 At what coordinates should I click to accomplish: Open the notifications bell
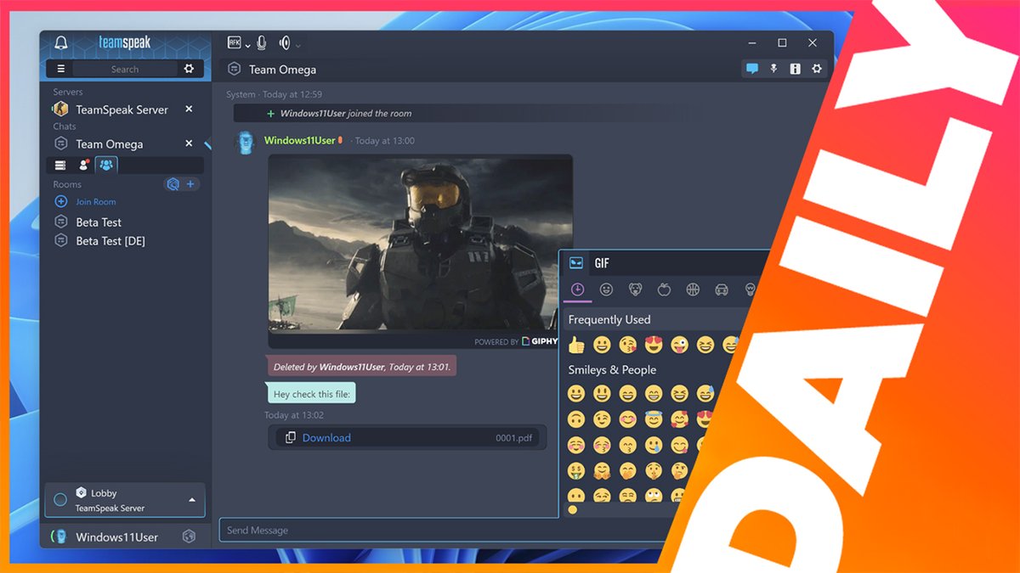(x=60, y=42)
